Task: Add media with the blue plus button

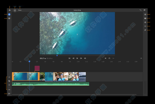Action: tap(9, 14)
